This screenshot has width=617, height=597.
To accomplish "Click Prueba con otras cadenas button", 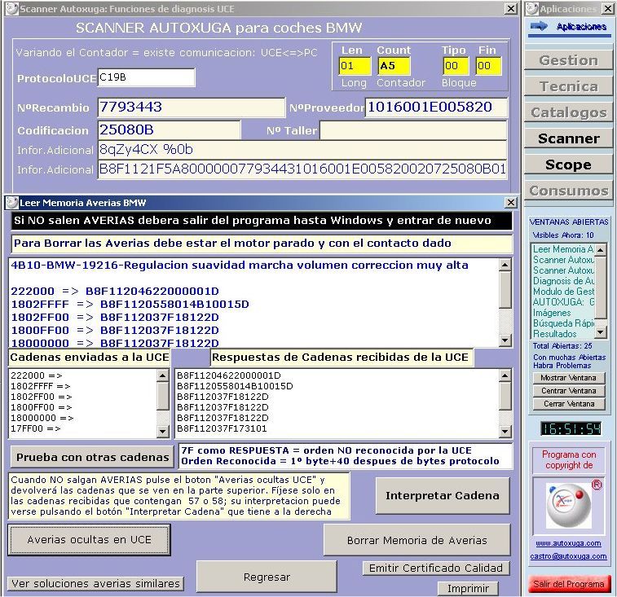I will [x=92, y=457].
